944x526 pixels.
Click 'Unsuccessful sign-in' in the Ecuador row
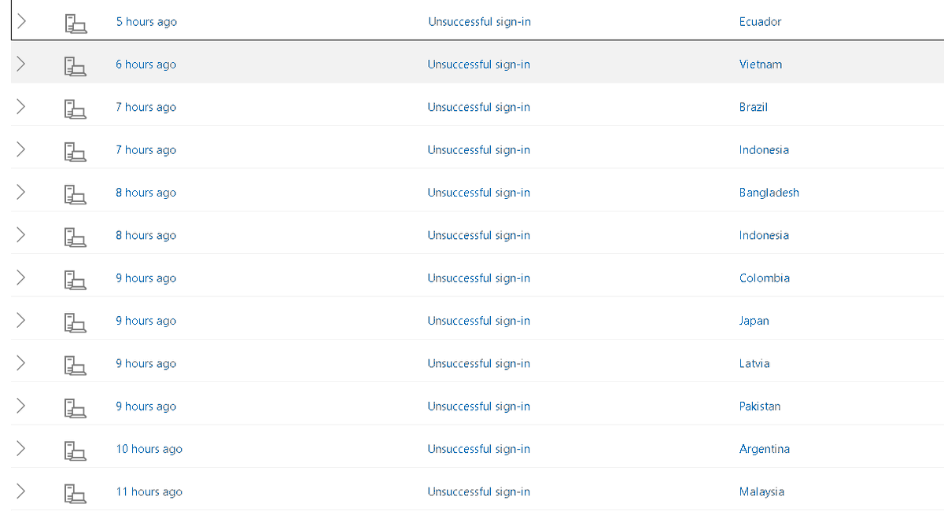[x=479, y=22]
